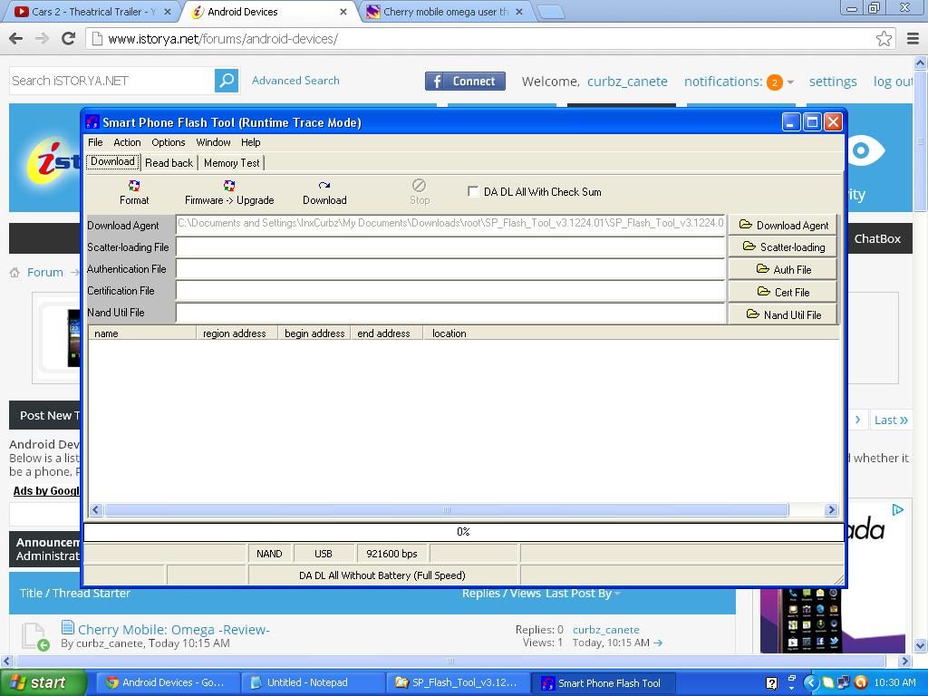Open the File menu in Flash Tool

point(95,142)
